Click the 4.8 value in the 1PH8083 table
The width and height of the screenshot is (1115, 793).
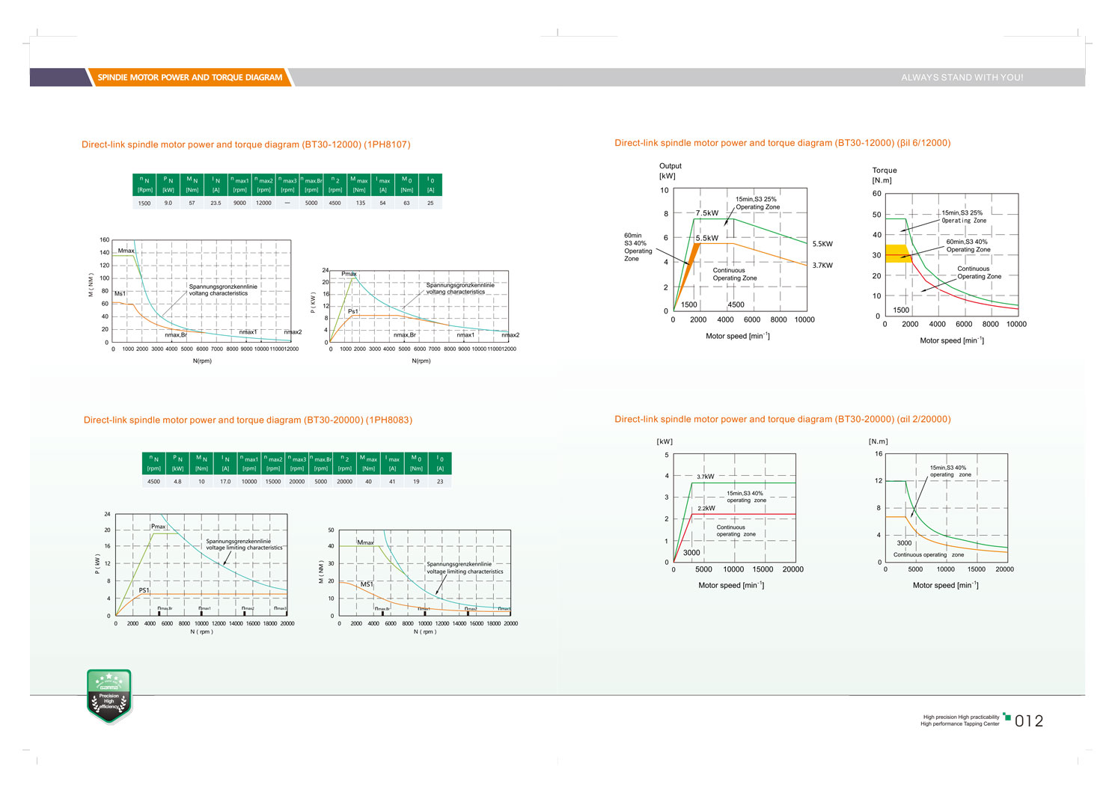[x=177, y=482]
